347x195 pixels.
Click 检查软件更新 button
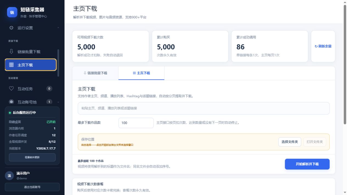pos(32,157)
